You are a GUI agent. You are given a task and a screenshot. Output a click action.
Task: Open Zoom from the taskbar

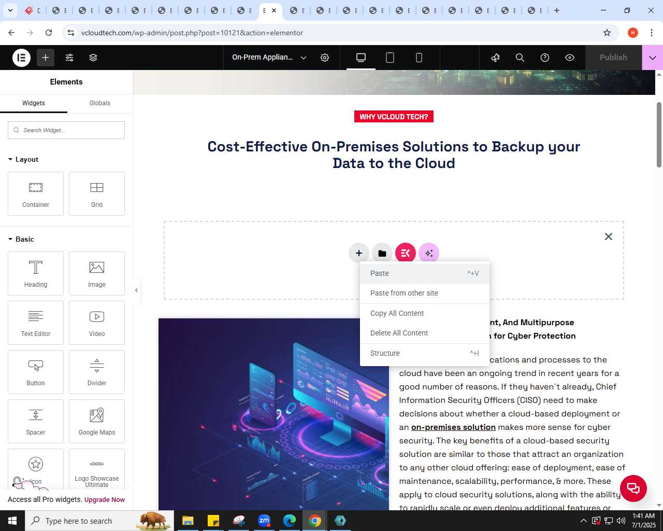click(264, 521)
